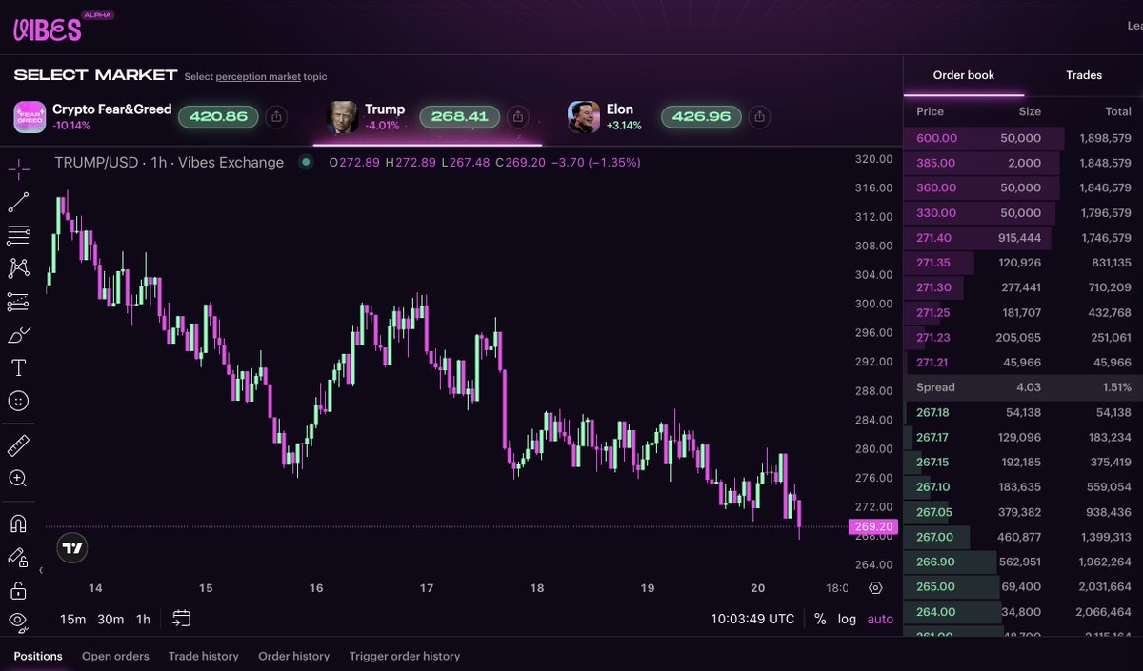Select the 271.40 ask row
Image resolution: width=1143 pixels, height=671 pixels.
(x=1023, y=238)
